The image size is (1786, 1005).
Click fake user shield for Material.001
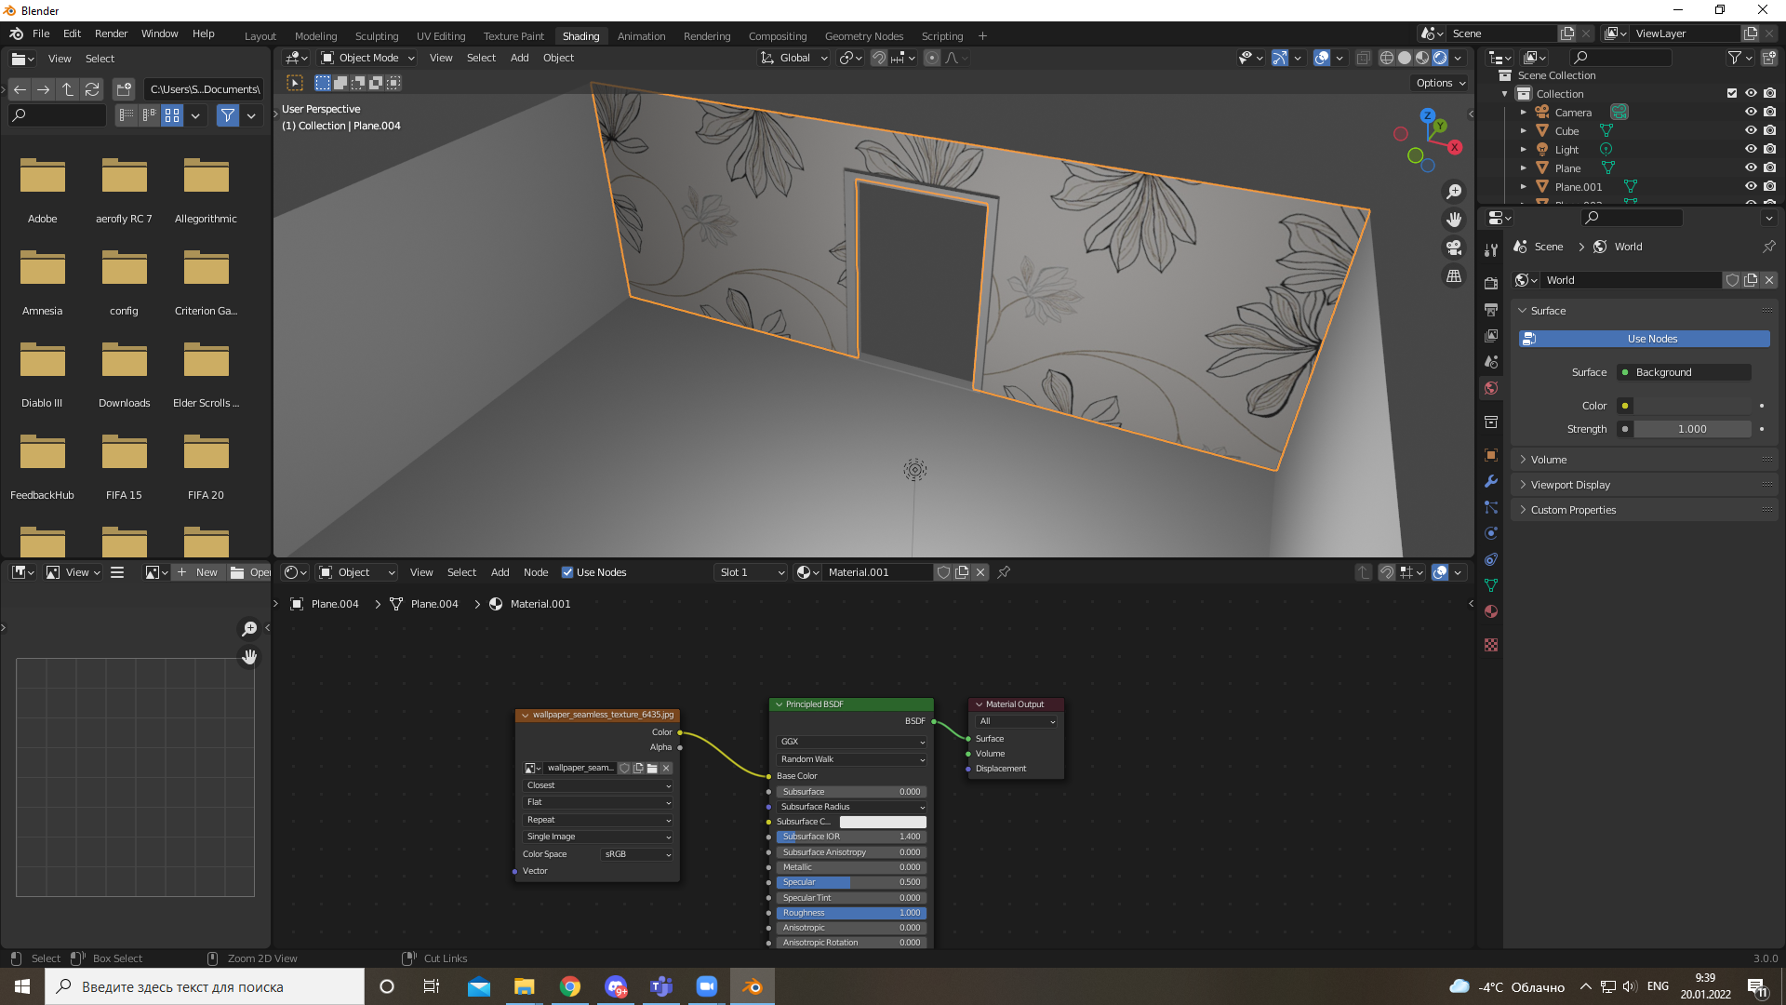(943, 572)
